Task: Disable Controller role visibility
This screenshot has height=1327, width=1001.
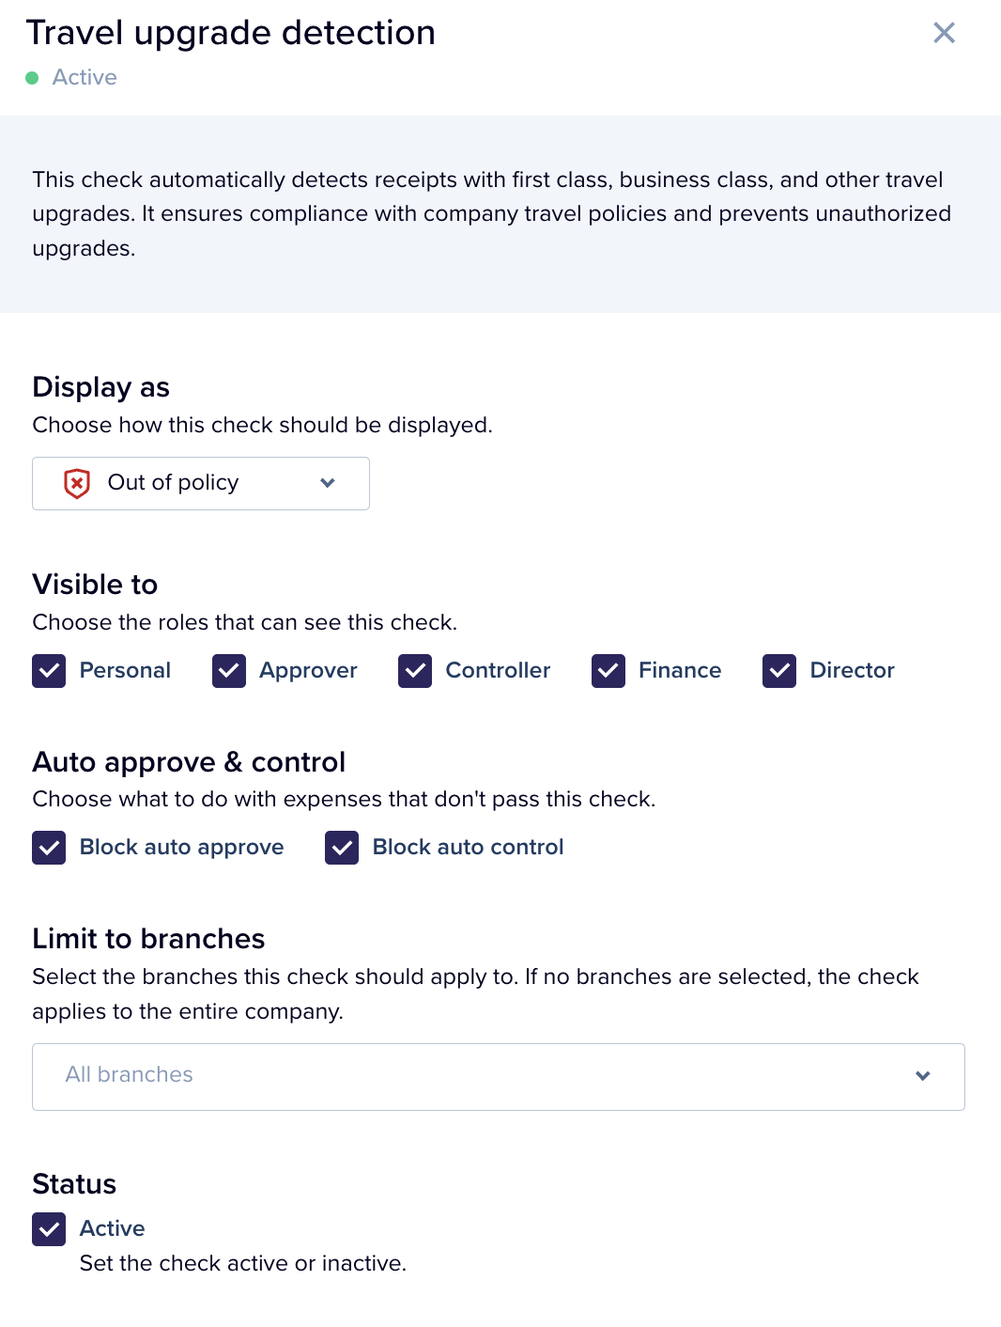Action: (x=414, y=671)
